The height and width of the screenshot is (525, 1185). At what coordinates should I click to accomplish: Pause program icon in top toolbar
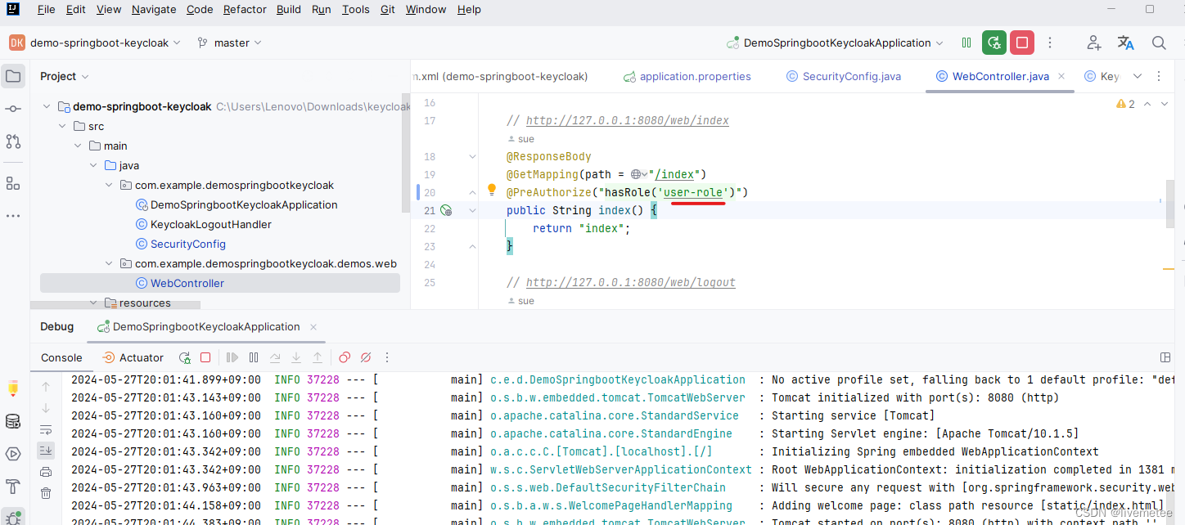click(x=966, y=43)
